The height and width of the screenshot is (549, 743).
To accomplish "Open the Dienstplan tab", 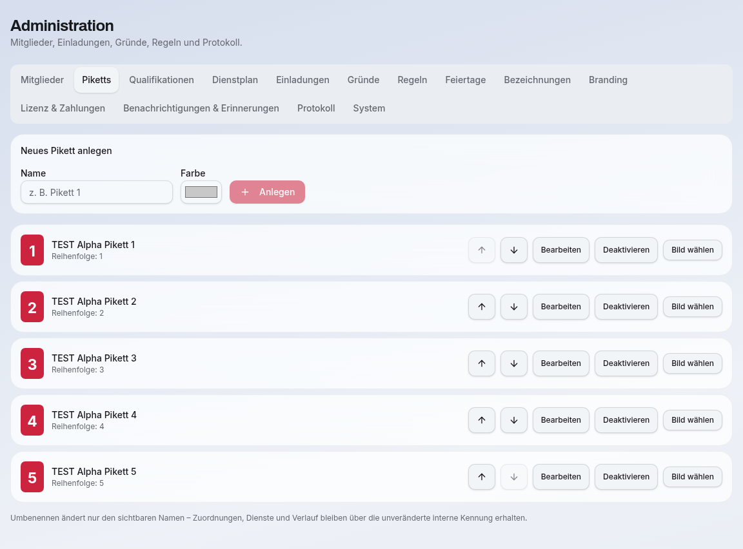I will pos(235,80).
